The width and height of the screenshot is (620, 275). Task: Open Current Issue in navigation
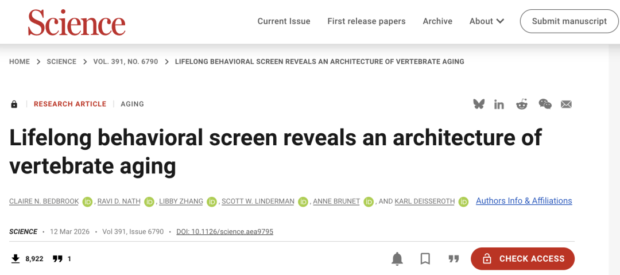(x=284, y=21)
